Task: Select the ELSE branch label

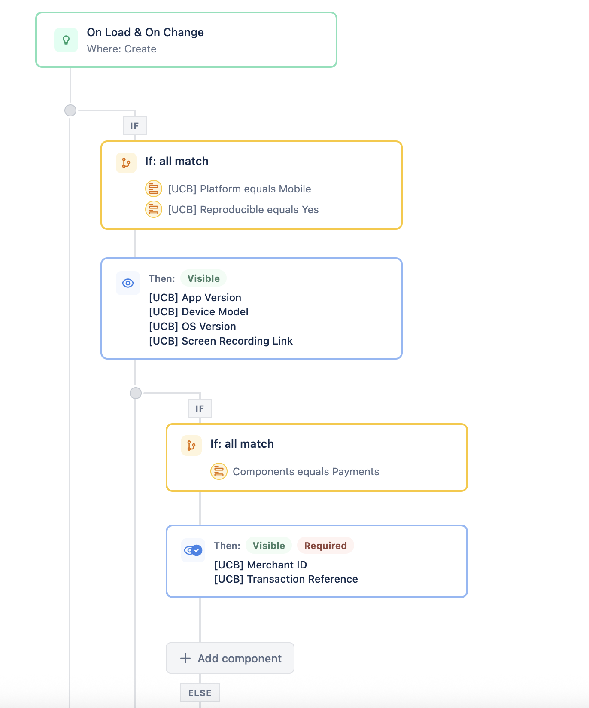Action: [x=200, y=693]
